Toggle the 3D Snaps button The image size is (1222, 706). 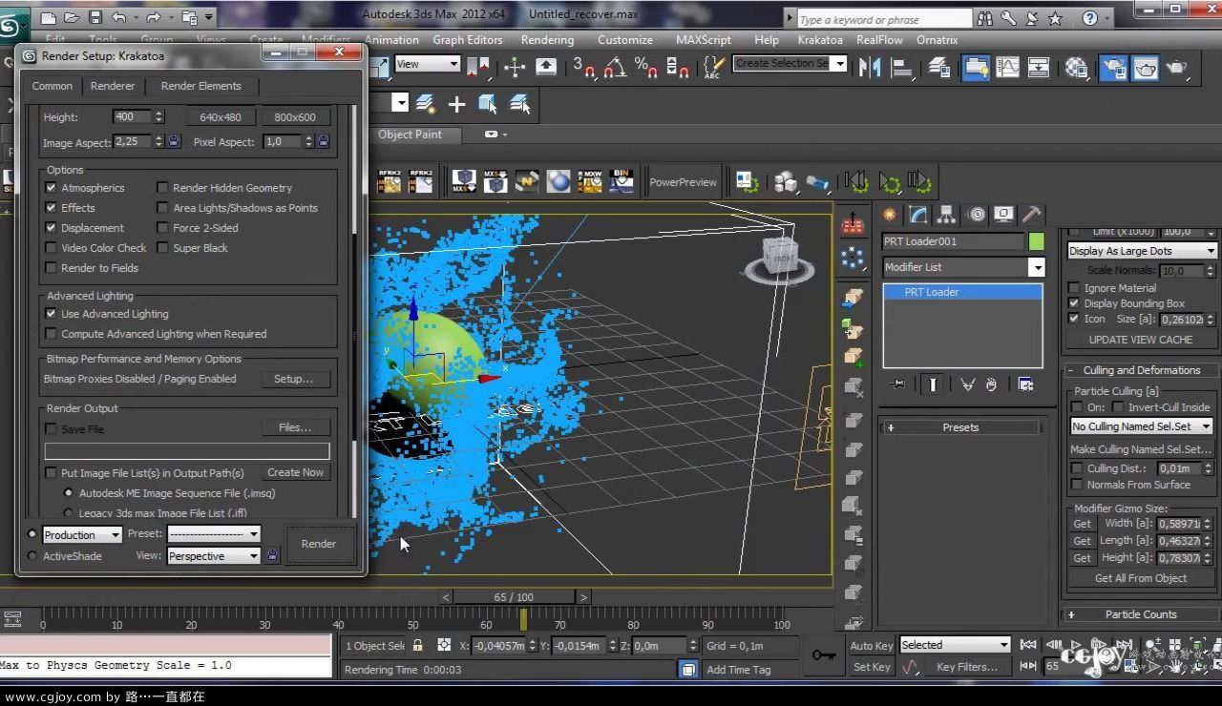click(584, 66)
